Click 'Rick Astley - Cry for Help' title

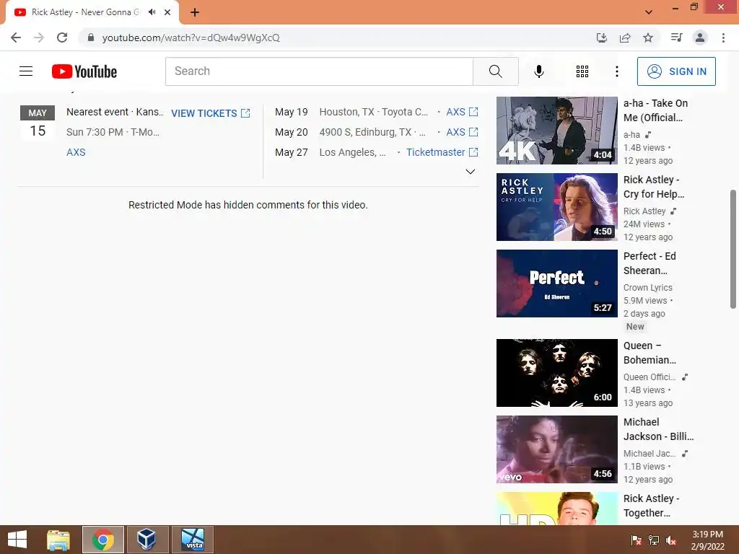click(x=654, y=187)
